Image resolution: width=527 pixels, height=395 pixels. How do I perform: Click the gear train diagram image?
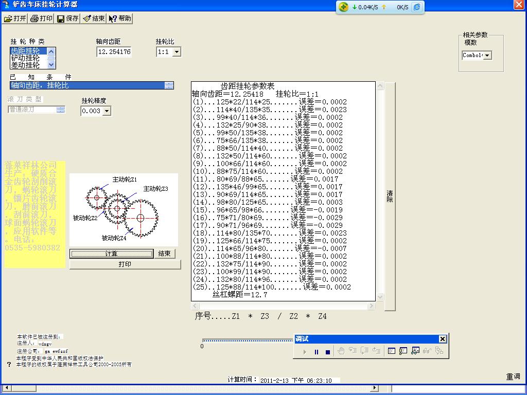(x=124, y=210)
